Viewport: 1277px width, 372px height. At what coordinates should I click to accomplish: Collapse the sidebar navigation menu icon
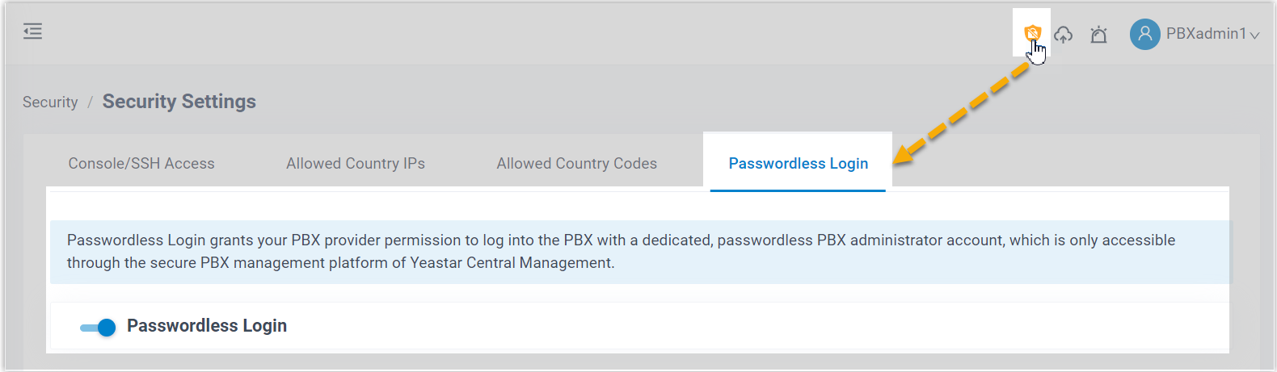click(32, 31)
